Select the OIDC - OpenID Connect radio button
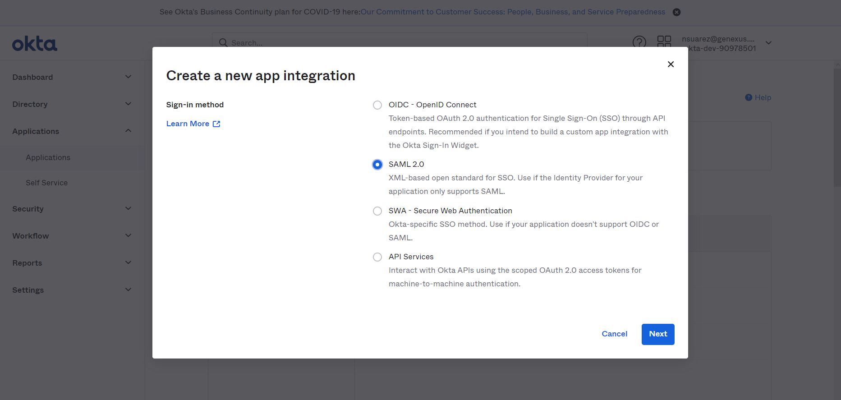 [x=377, y=105]
